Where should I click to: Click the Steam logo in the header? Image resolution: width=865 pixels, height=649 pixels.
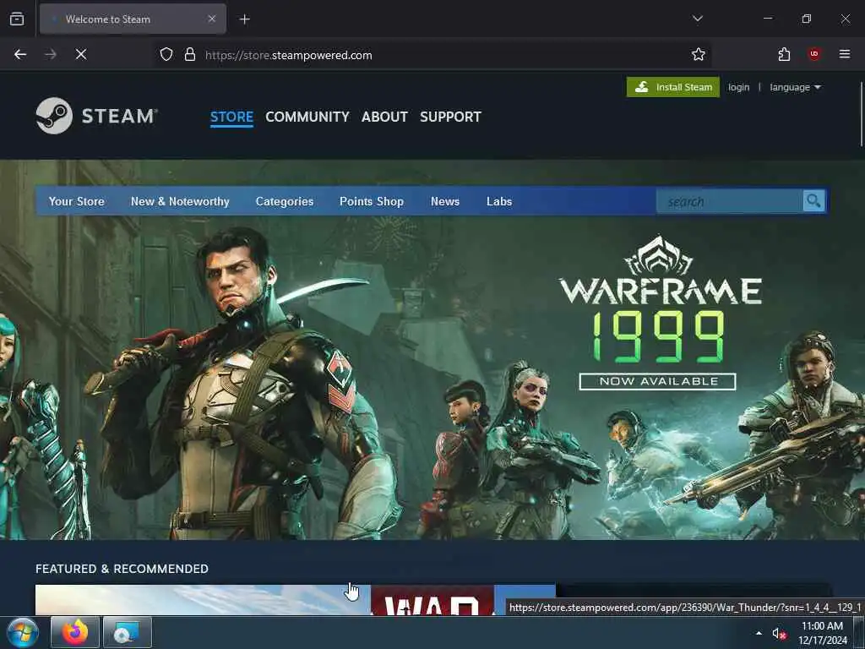pyautogui.click(x=97, y=115)
